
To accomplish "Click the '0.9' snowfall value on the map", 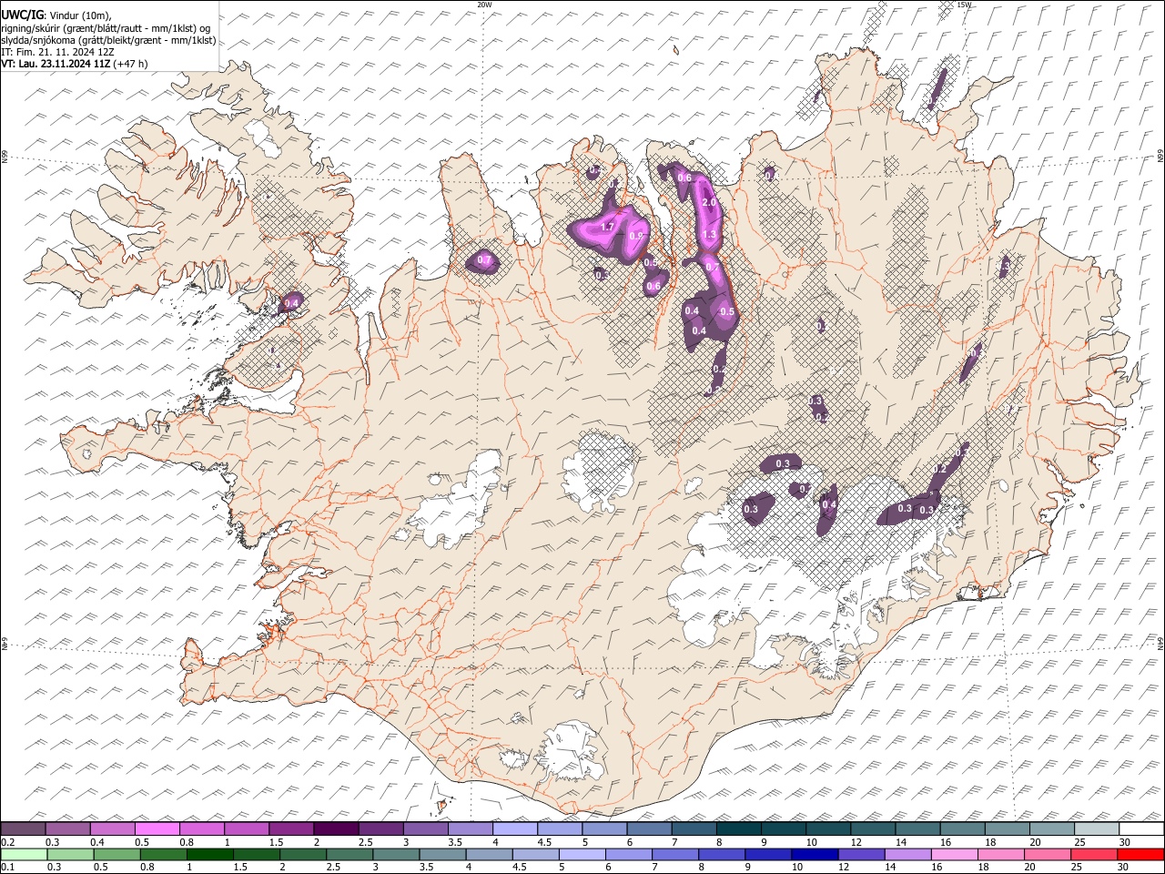I will 636,237.
